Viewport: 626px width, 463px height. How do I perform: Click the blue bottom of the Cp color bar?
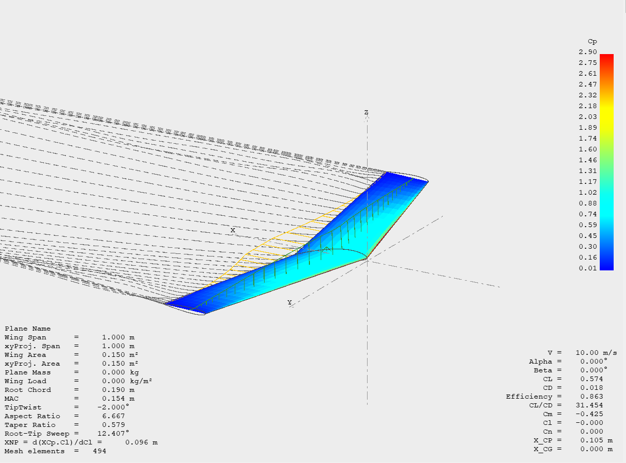tap(606, 266)
